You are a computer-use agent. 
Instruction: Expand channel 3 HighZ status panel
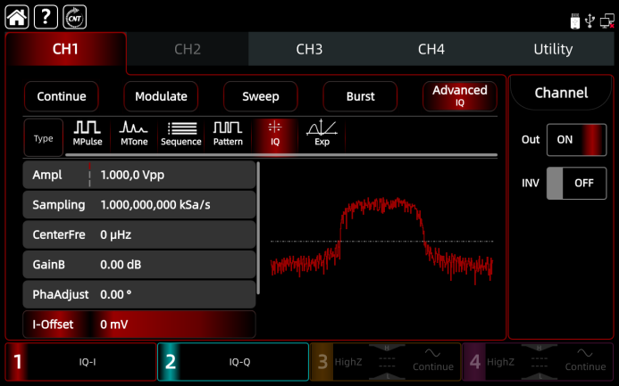(385, 362)
